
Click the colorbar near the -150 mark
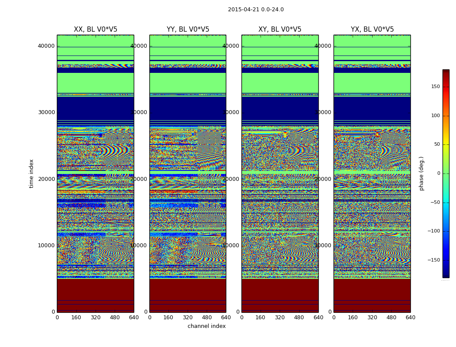pyautogui.click(x=446, y=260)
